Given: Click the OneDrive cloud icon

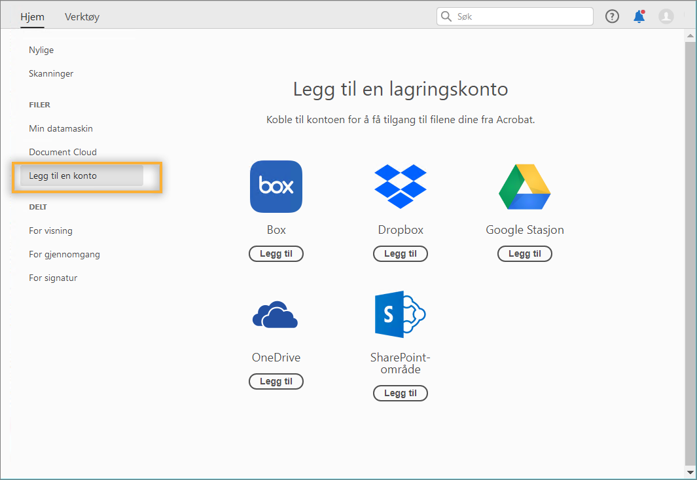Looking at the screenshot, I should (276, 315).
